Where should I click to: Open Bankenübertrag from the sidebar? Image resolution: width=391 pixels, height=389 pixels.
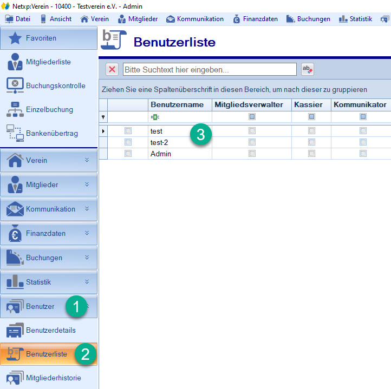(x=51, y=133)
